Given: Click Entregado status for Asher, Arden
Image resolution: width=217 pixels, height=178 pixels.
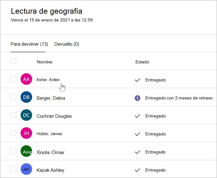Looking at the screenshot, I should click(x=156, y=80).
